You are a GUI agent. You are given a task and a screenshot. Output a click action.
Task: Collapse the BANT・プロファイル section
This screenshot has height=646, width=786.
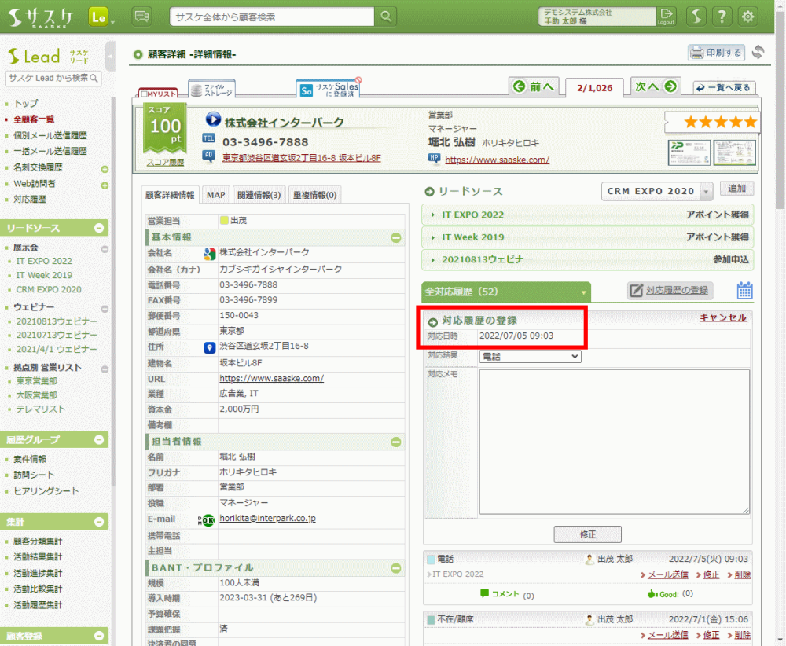396,568
